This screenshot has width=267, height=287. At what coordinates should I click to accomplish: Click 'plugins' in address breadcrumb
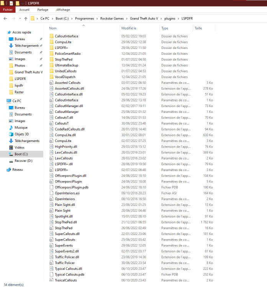point(170,18)
